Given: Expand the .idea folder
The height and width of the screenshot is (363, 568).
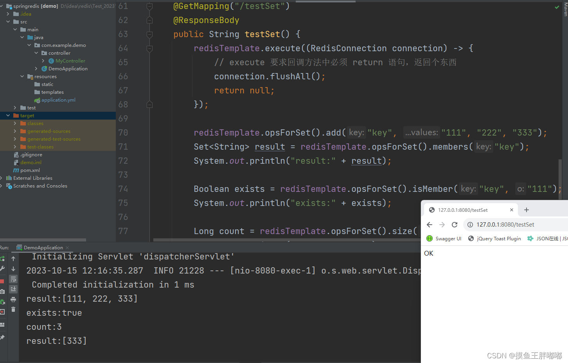Looking at the screenshot, I should pos(8,14).
